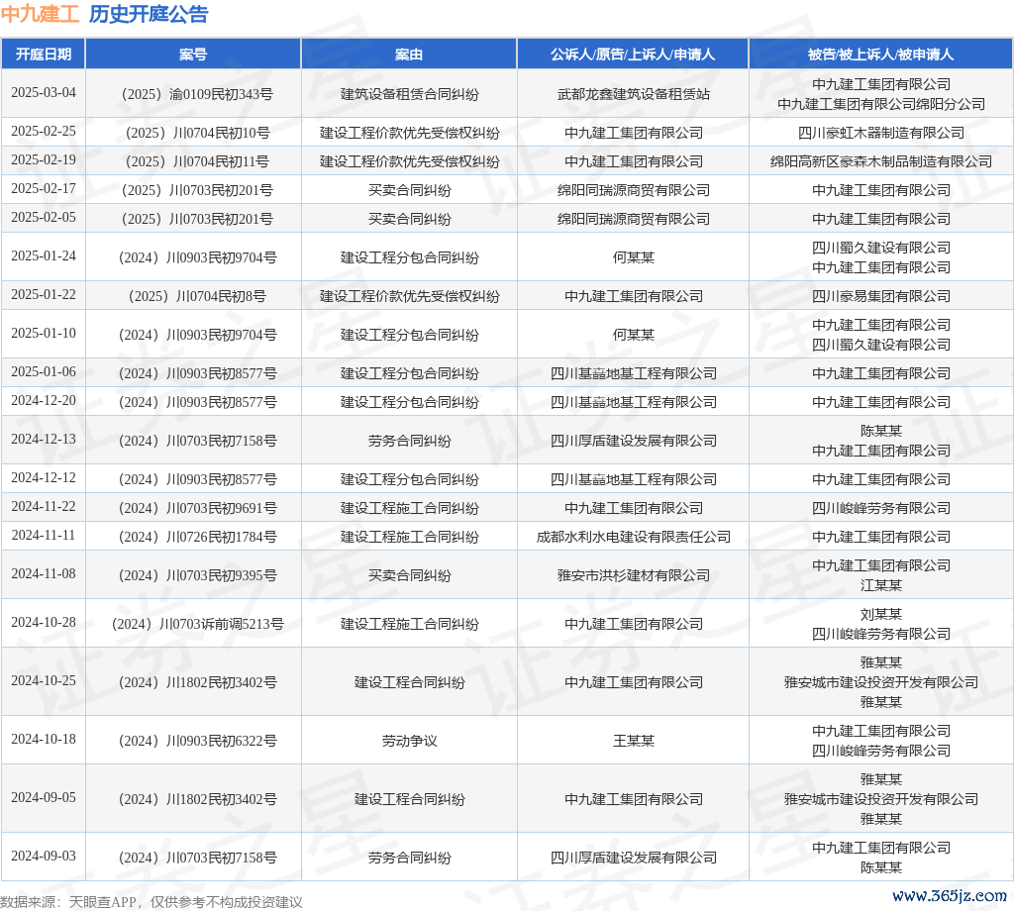Image resolution: width=1014 pixels, height=911 pixels.
Task: Click plaintiff 王某某
Action: [x=633, y=741]
